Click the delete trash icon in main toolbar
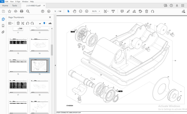Image resolution: width=187 pixels, height=114 pixels. coord(147,11)
